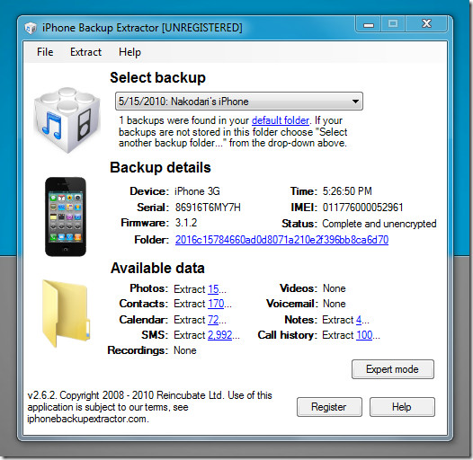Minimize the iPhone Backup Extractor window
This screenshot has width=473, height=460.
pyautogui.click(x=369, y=24)
